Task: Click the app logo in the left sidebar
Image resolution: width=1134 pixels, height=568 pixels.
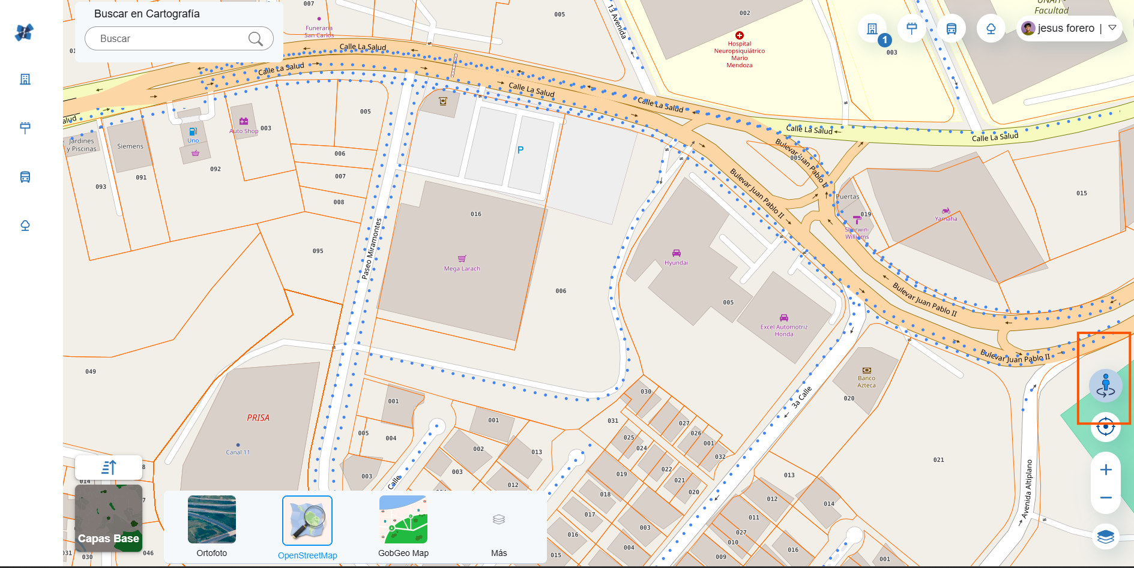Action: click(x=25, y=32)
